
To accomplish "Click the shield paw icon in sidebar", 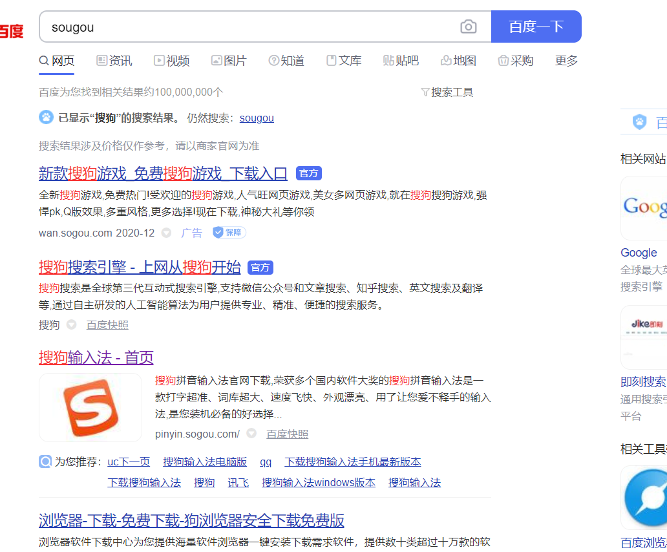I will click(x=639, y=122).
